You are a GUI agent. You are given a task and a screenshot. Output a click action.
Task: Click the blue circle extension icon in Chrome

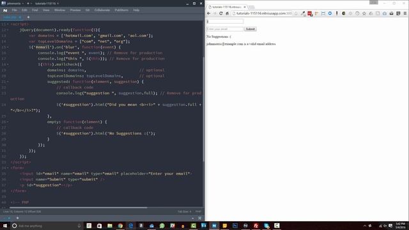330,13
